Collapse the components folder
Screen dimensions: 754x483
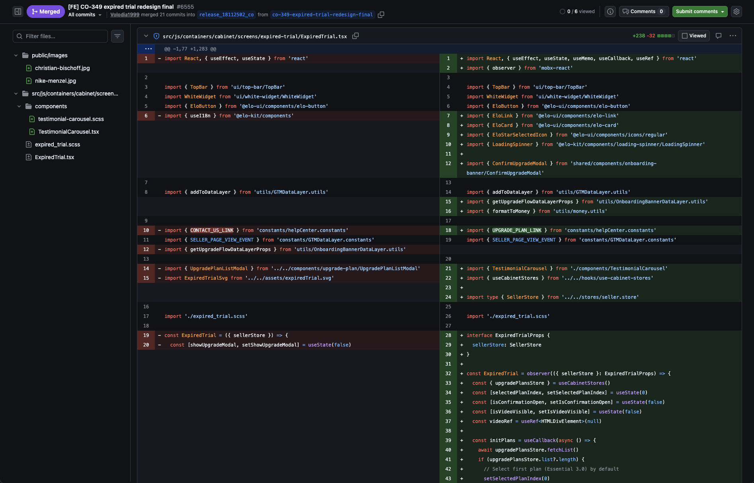coord(19,106)
